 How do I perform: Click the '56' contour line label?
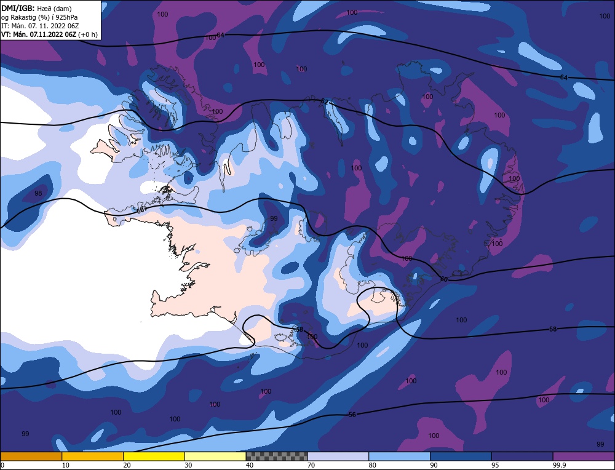tap(352, 415)
